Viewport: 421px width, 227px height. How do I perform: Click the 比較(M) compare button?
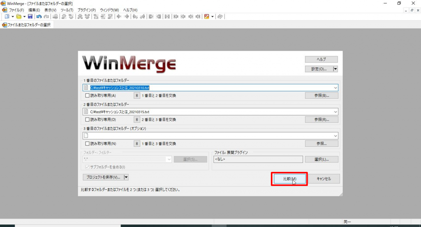pyautogui.click(x=290, y=178)
